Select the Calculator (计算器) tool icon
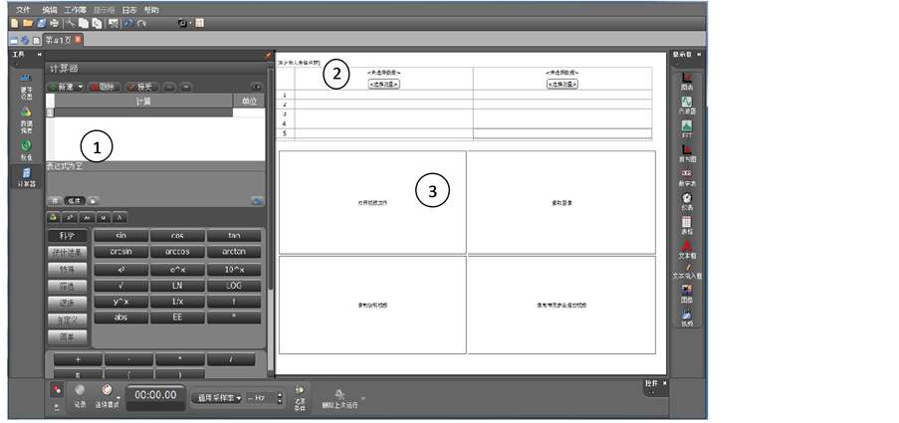The image size is (899, 423). (x=26, y=176)
